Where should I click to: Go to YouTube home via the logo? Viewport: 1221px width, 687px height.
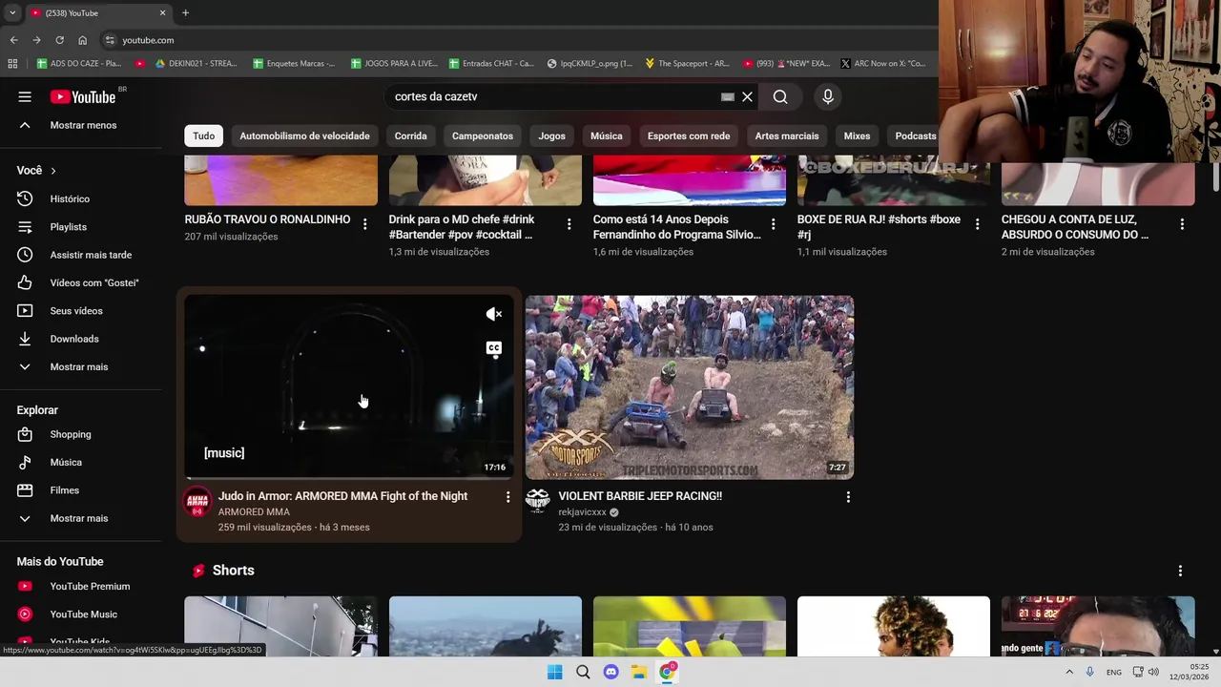click(x=82, y=96)
